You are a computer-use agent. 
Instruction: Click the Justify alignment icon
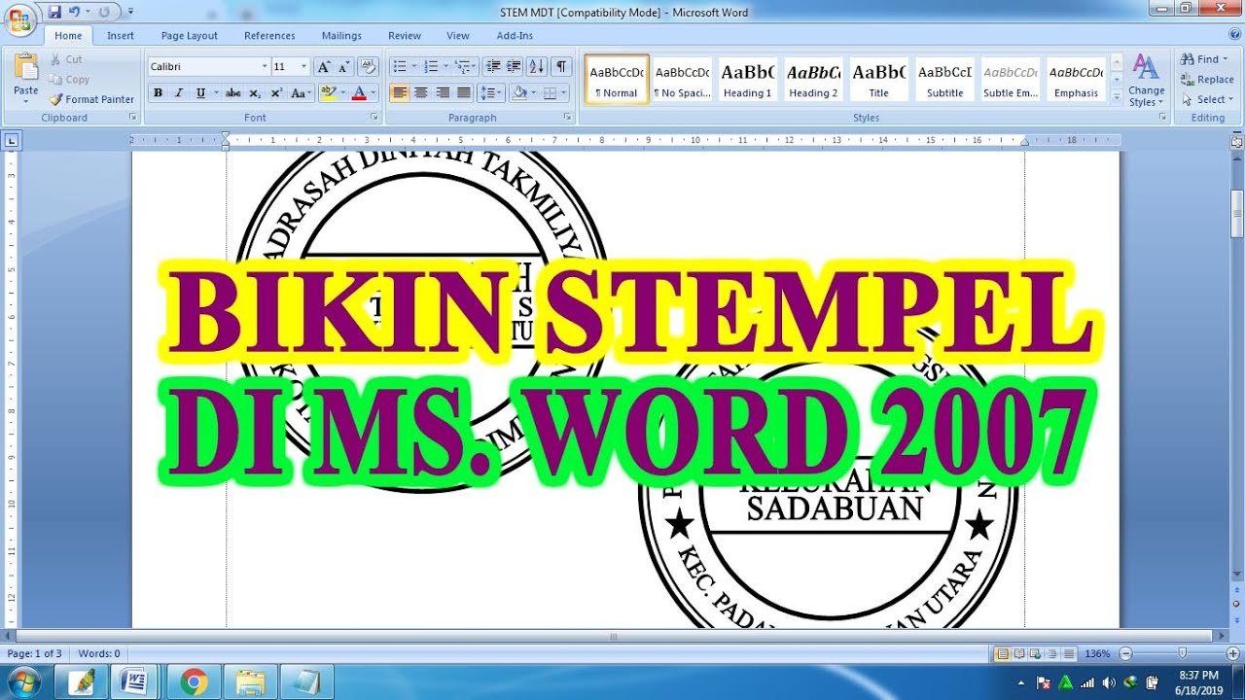pyautogui.click(x=464, y=93)
